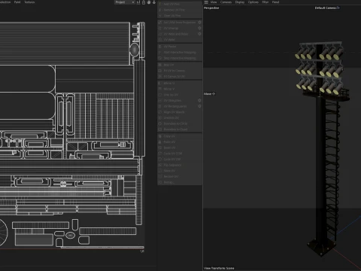
Task: Click the View Transform: Scene status text
Action: click(x=219, y=268)
